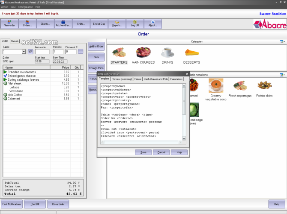Click the End of Day toolbar button
287x214 pixels.
pyautogui.click(x=99, y=24)
